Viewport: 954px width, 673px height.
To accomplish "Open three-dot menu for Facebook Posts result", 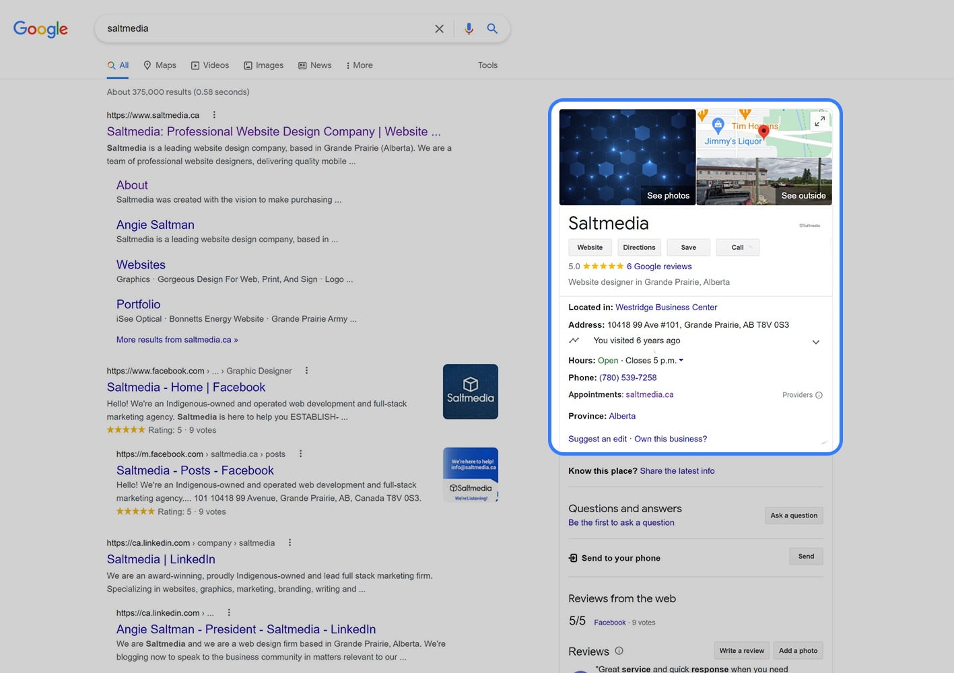I will pyautogui.click(x=300, y=454).
